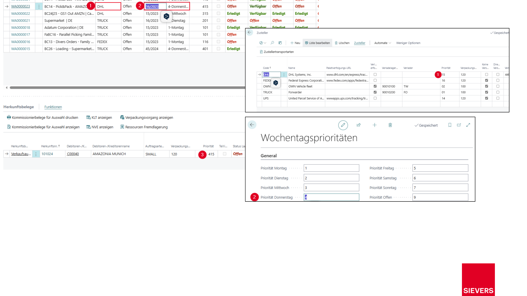Open row options menu for DHL Zusteller

pyautogui.click(x=284, y=75)
